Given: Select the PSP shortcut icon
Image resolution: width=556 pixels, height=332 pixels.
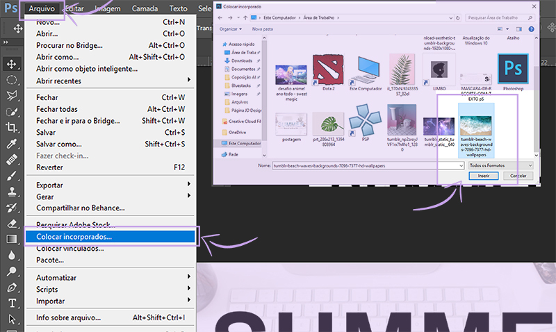Looking at the screenshot, I should (x=366, y=123).
